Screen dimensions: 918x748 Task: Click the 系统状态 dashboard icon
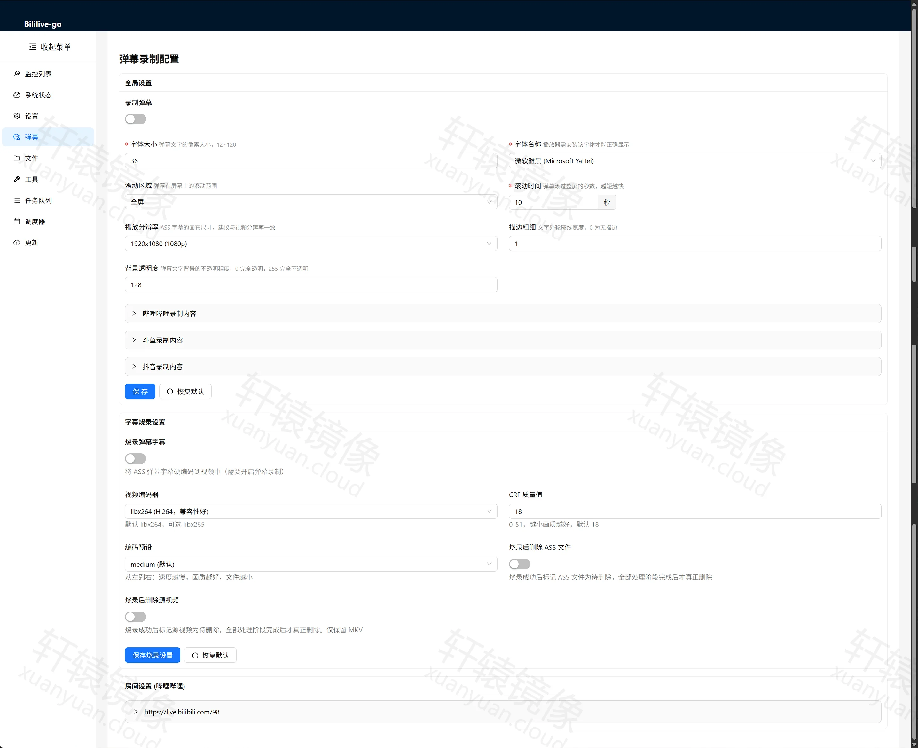[x=17, y=95]
